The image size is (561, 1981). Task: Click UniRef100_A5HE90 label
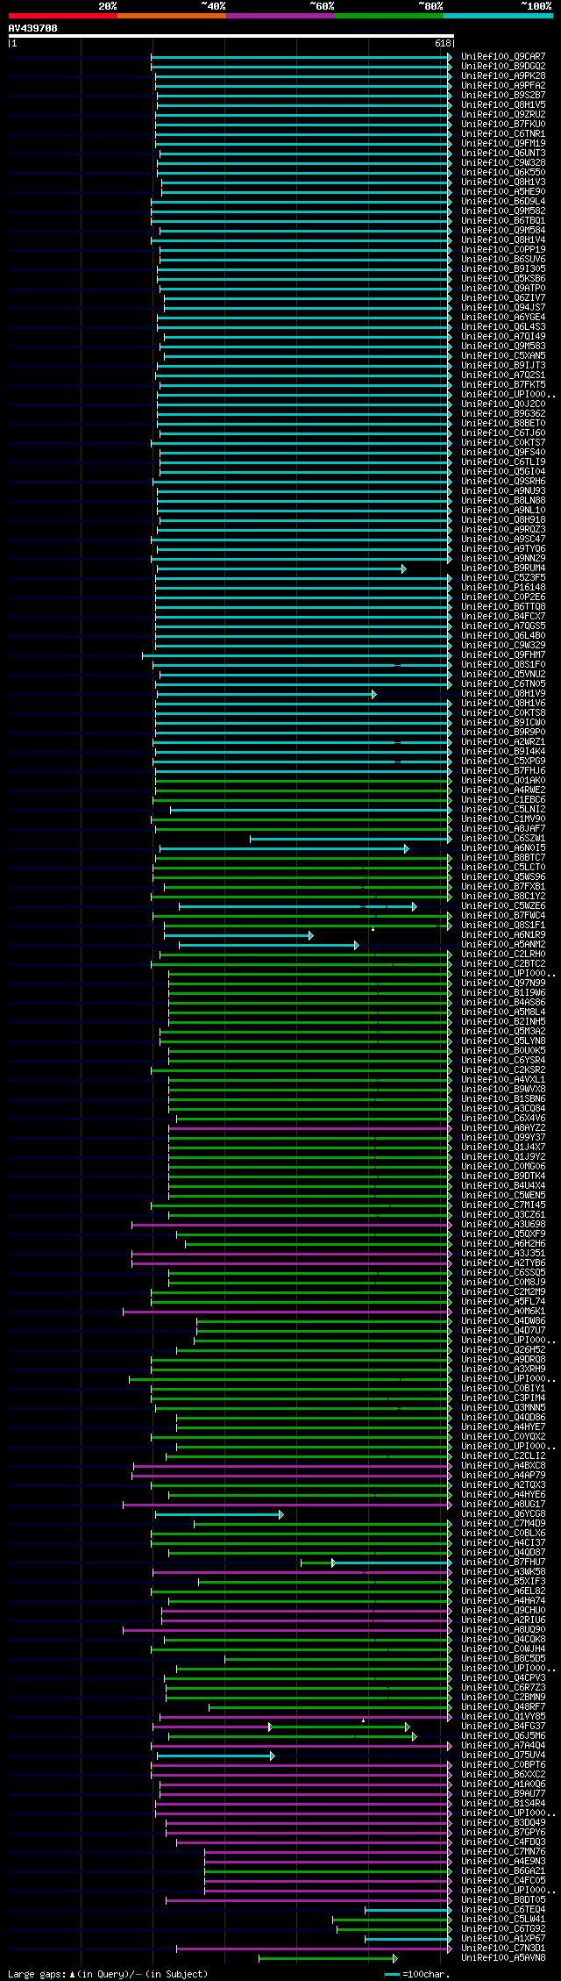pos(503,191)
